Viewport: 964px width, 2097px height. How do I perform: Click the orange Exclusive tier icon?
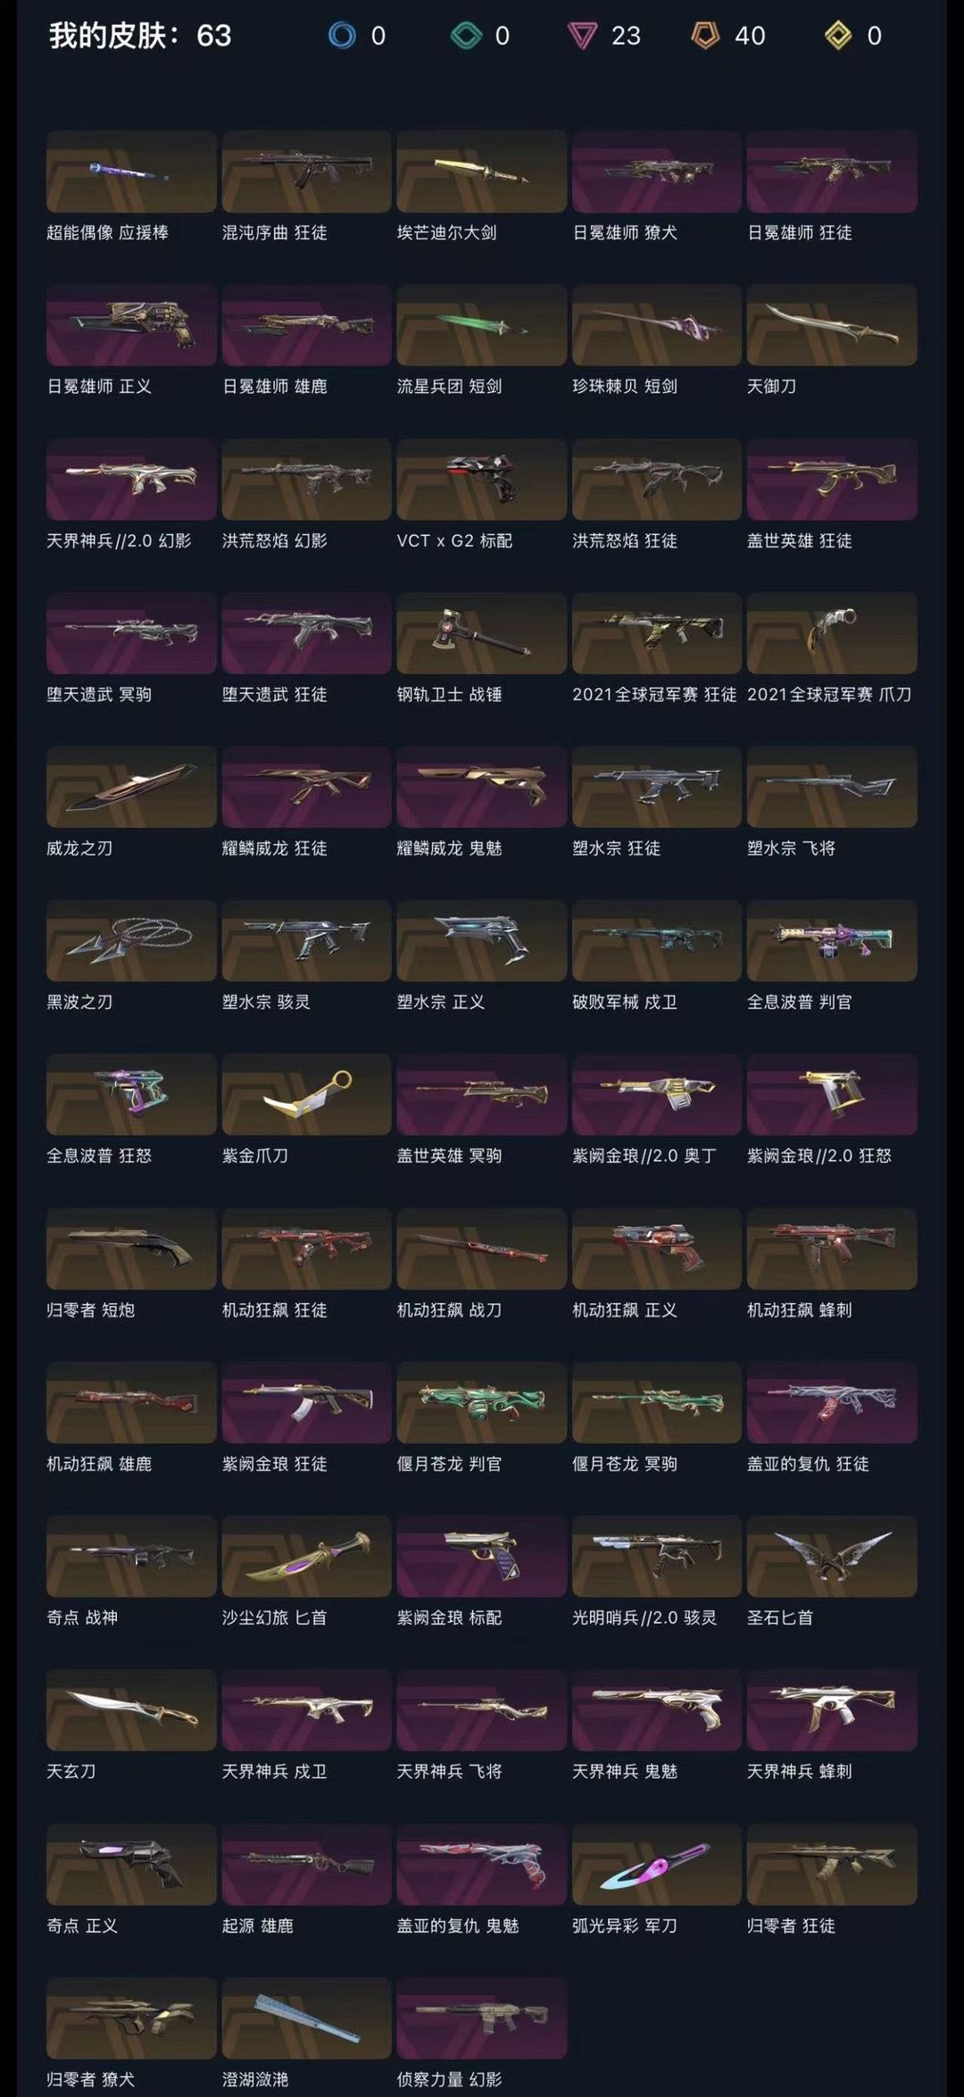(x=705, y=36)
